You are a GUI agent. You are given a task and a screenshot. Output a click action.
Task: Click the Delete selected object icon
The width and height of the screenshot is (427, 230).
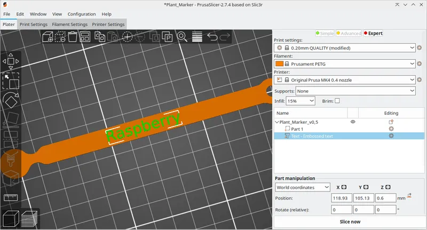click(x=60, y=36)
